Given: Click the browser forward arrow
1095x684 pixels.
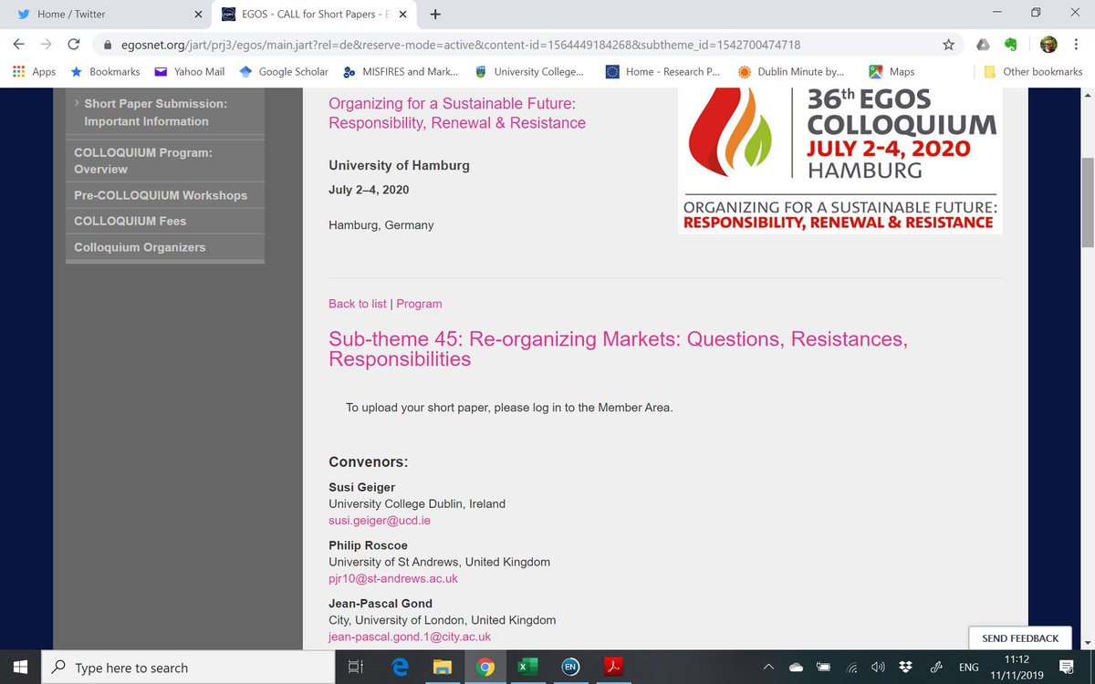Looking at the screenshot, I should (x=47, y=44).
